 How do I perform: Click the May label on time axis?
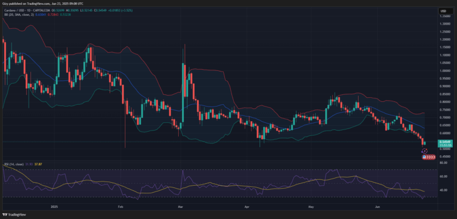pyautogui.click(x=311, y=207)
